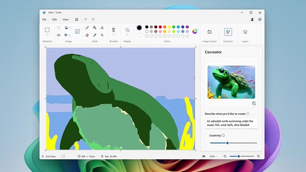This screenshot has height=172, width=306.
Task: Open the Edit menu
Action: (54, 20)
